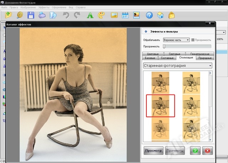Screen dimensions: 228x163
Task: Click the calendar icon in toolbar
Action: point(125,15)
